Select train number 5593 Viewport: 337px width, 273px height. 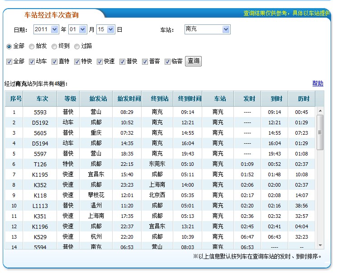point(40,113)
